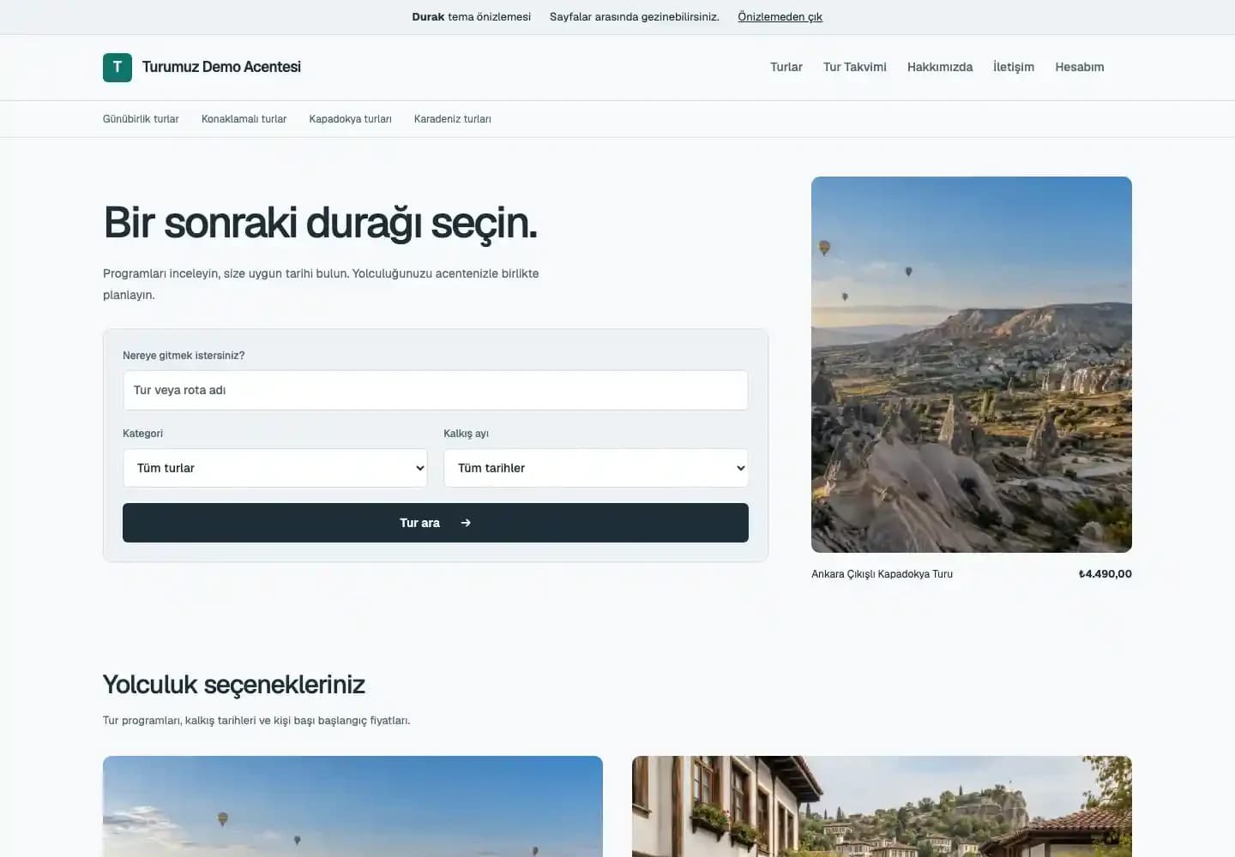Open the Hakkımızda page
Image resolution: width=1235 pixels, height=857 pixels.
tap(940, 67)
